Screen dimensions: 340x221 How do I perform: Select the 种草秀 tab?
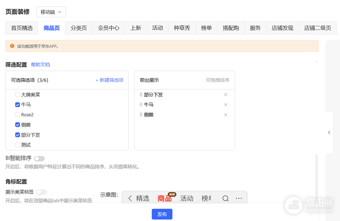coord(182,28)
